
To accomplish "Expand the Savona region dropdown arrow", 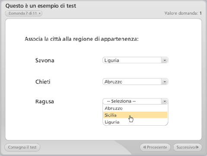I will pyautogui.click(x=165, y=60).
